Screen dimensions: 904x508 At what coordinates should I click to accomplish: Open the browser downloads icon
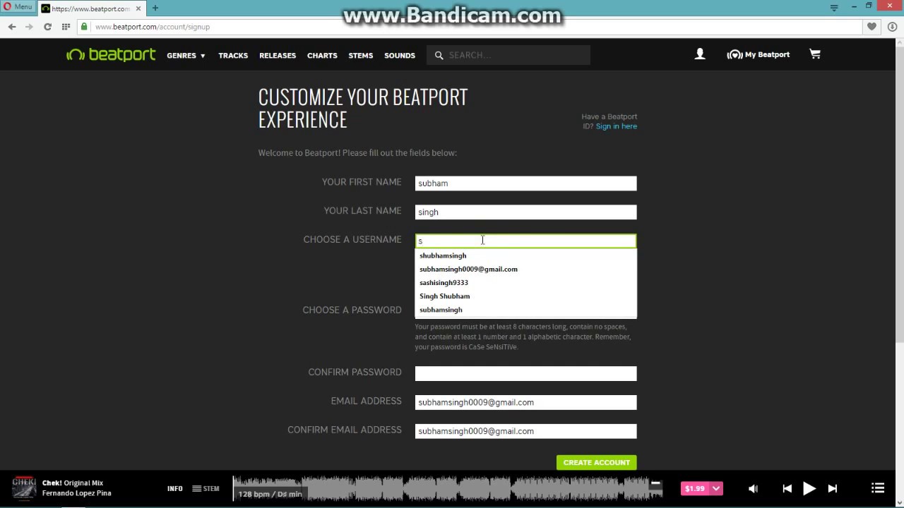[892, 27]
